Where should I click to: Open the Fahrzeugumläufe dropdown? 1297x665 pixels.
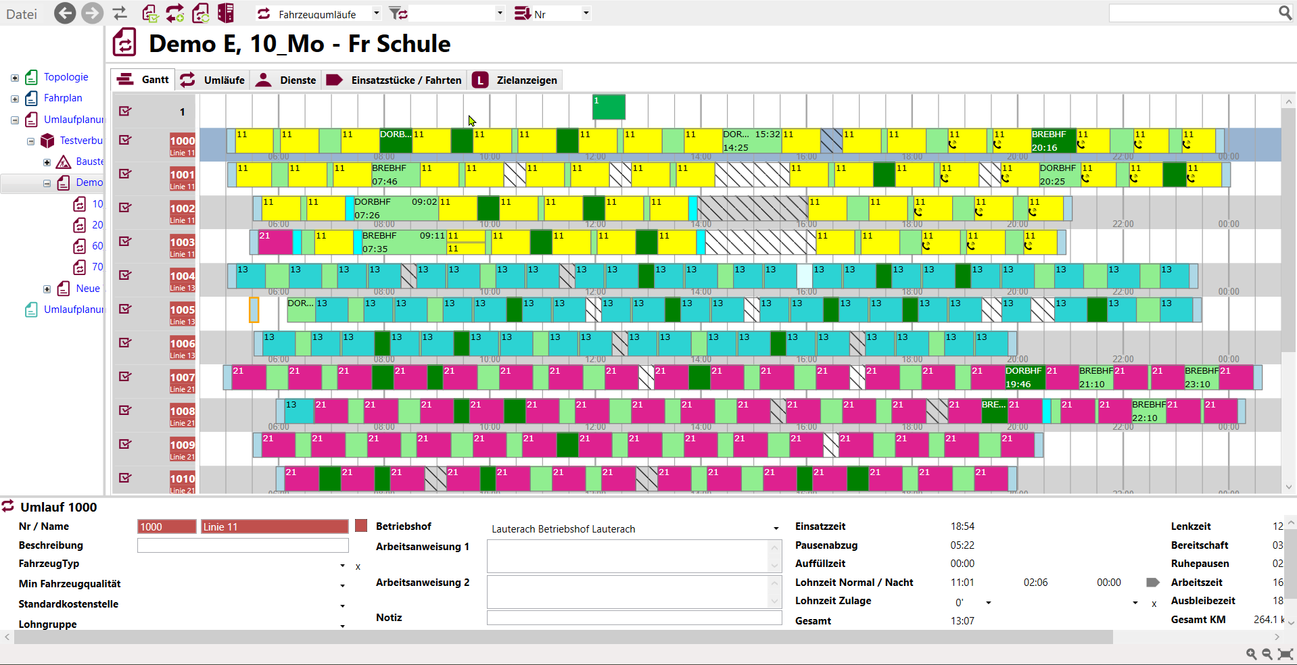[377, 14]
